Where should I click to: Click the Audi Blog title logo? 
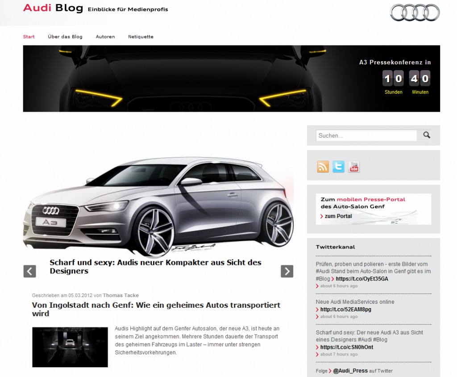[x=53, y=8]
